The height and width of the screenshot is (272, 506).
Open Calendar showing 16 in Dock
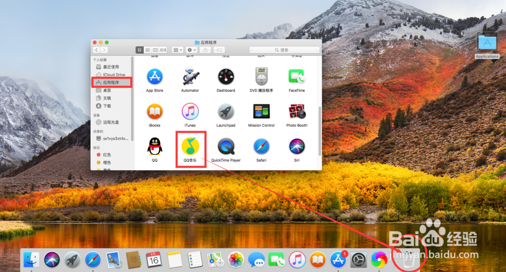pos(154,260)
